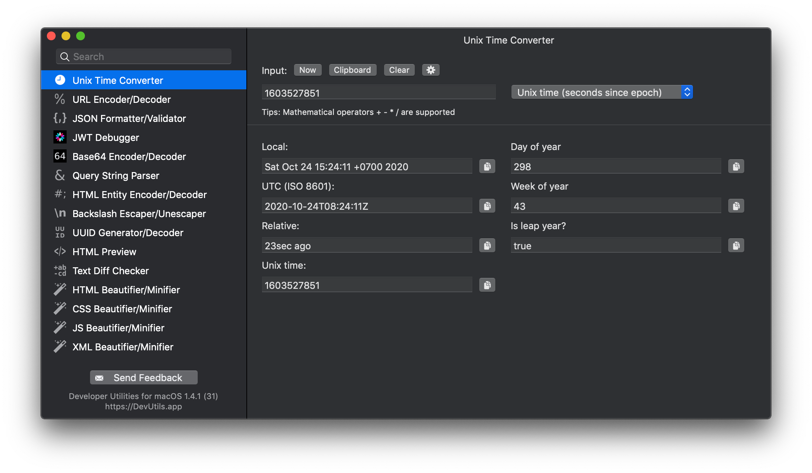Click the Base64 Encoder/Decoder icon
The image size is (812, 473).
pos(61,156)
